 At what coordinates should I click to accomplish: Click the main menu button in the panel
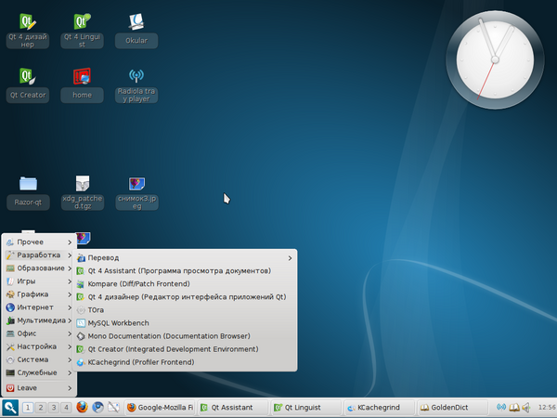coord(10,408)
